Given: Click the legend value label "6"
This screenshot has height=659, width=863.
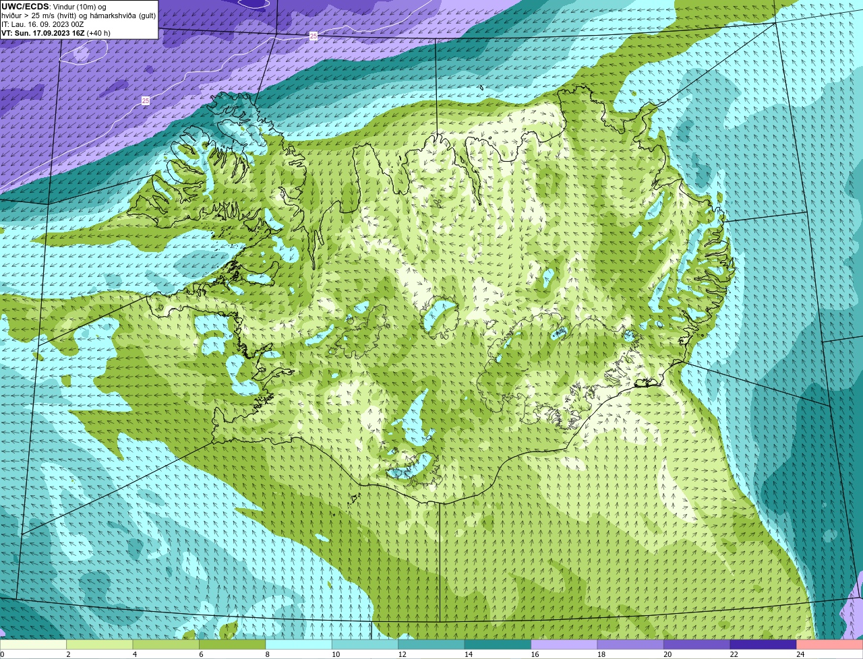Looking at the screenshot, I should tap(200, 654).
